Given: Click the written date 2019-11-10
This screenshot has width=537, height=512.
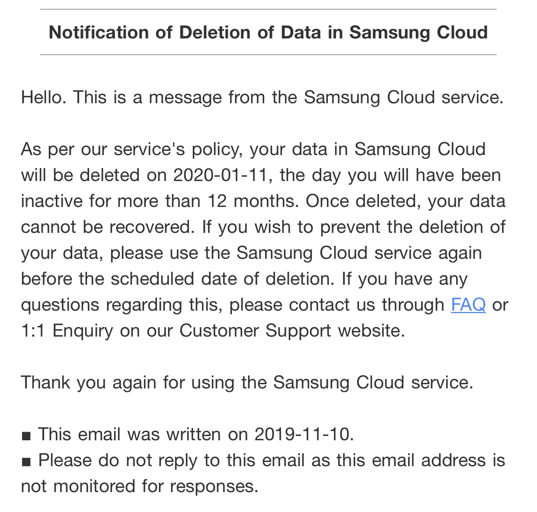Looking at the screenshot, I should (x=302, y=434).
